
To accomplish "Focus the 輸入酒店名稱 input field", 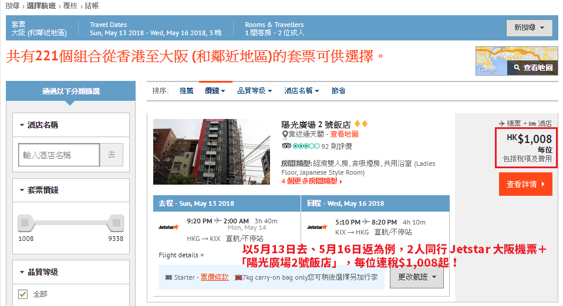I will click(59, 155).
